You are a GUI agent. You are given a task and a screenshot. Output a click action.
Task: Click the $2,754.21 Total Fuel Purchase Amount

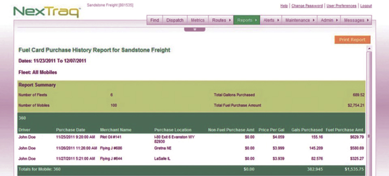(x=356, y=106)
